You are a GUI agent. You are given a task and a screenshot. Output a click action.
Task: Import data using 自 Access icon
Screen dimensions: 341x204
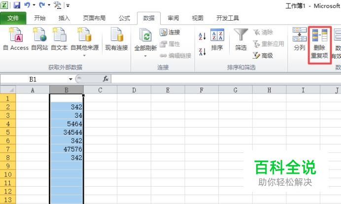[16, 39]
